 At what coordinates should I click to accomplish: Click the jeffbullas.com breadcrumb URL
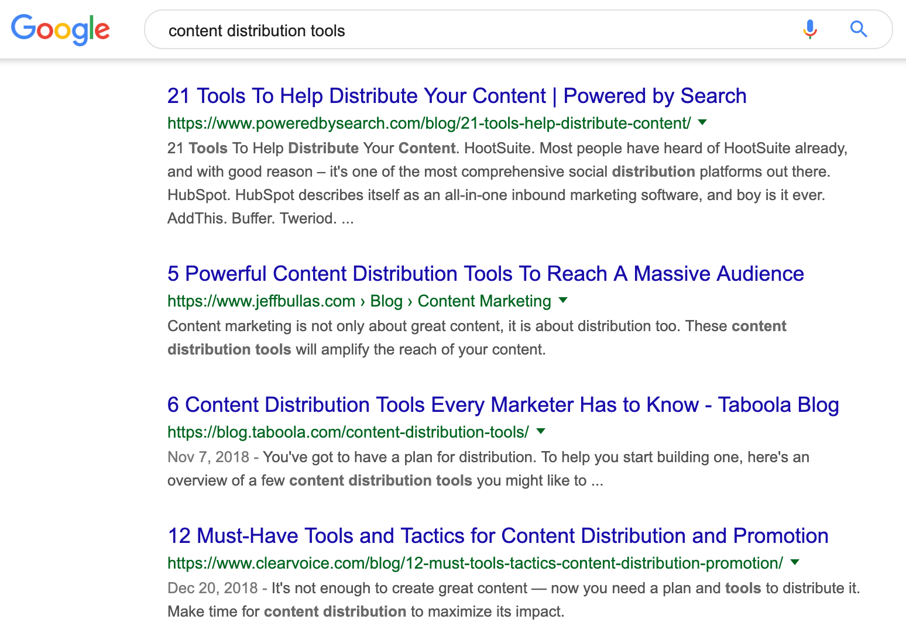click(359, 301)
